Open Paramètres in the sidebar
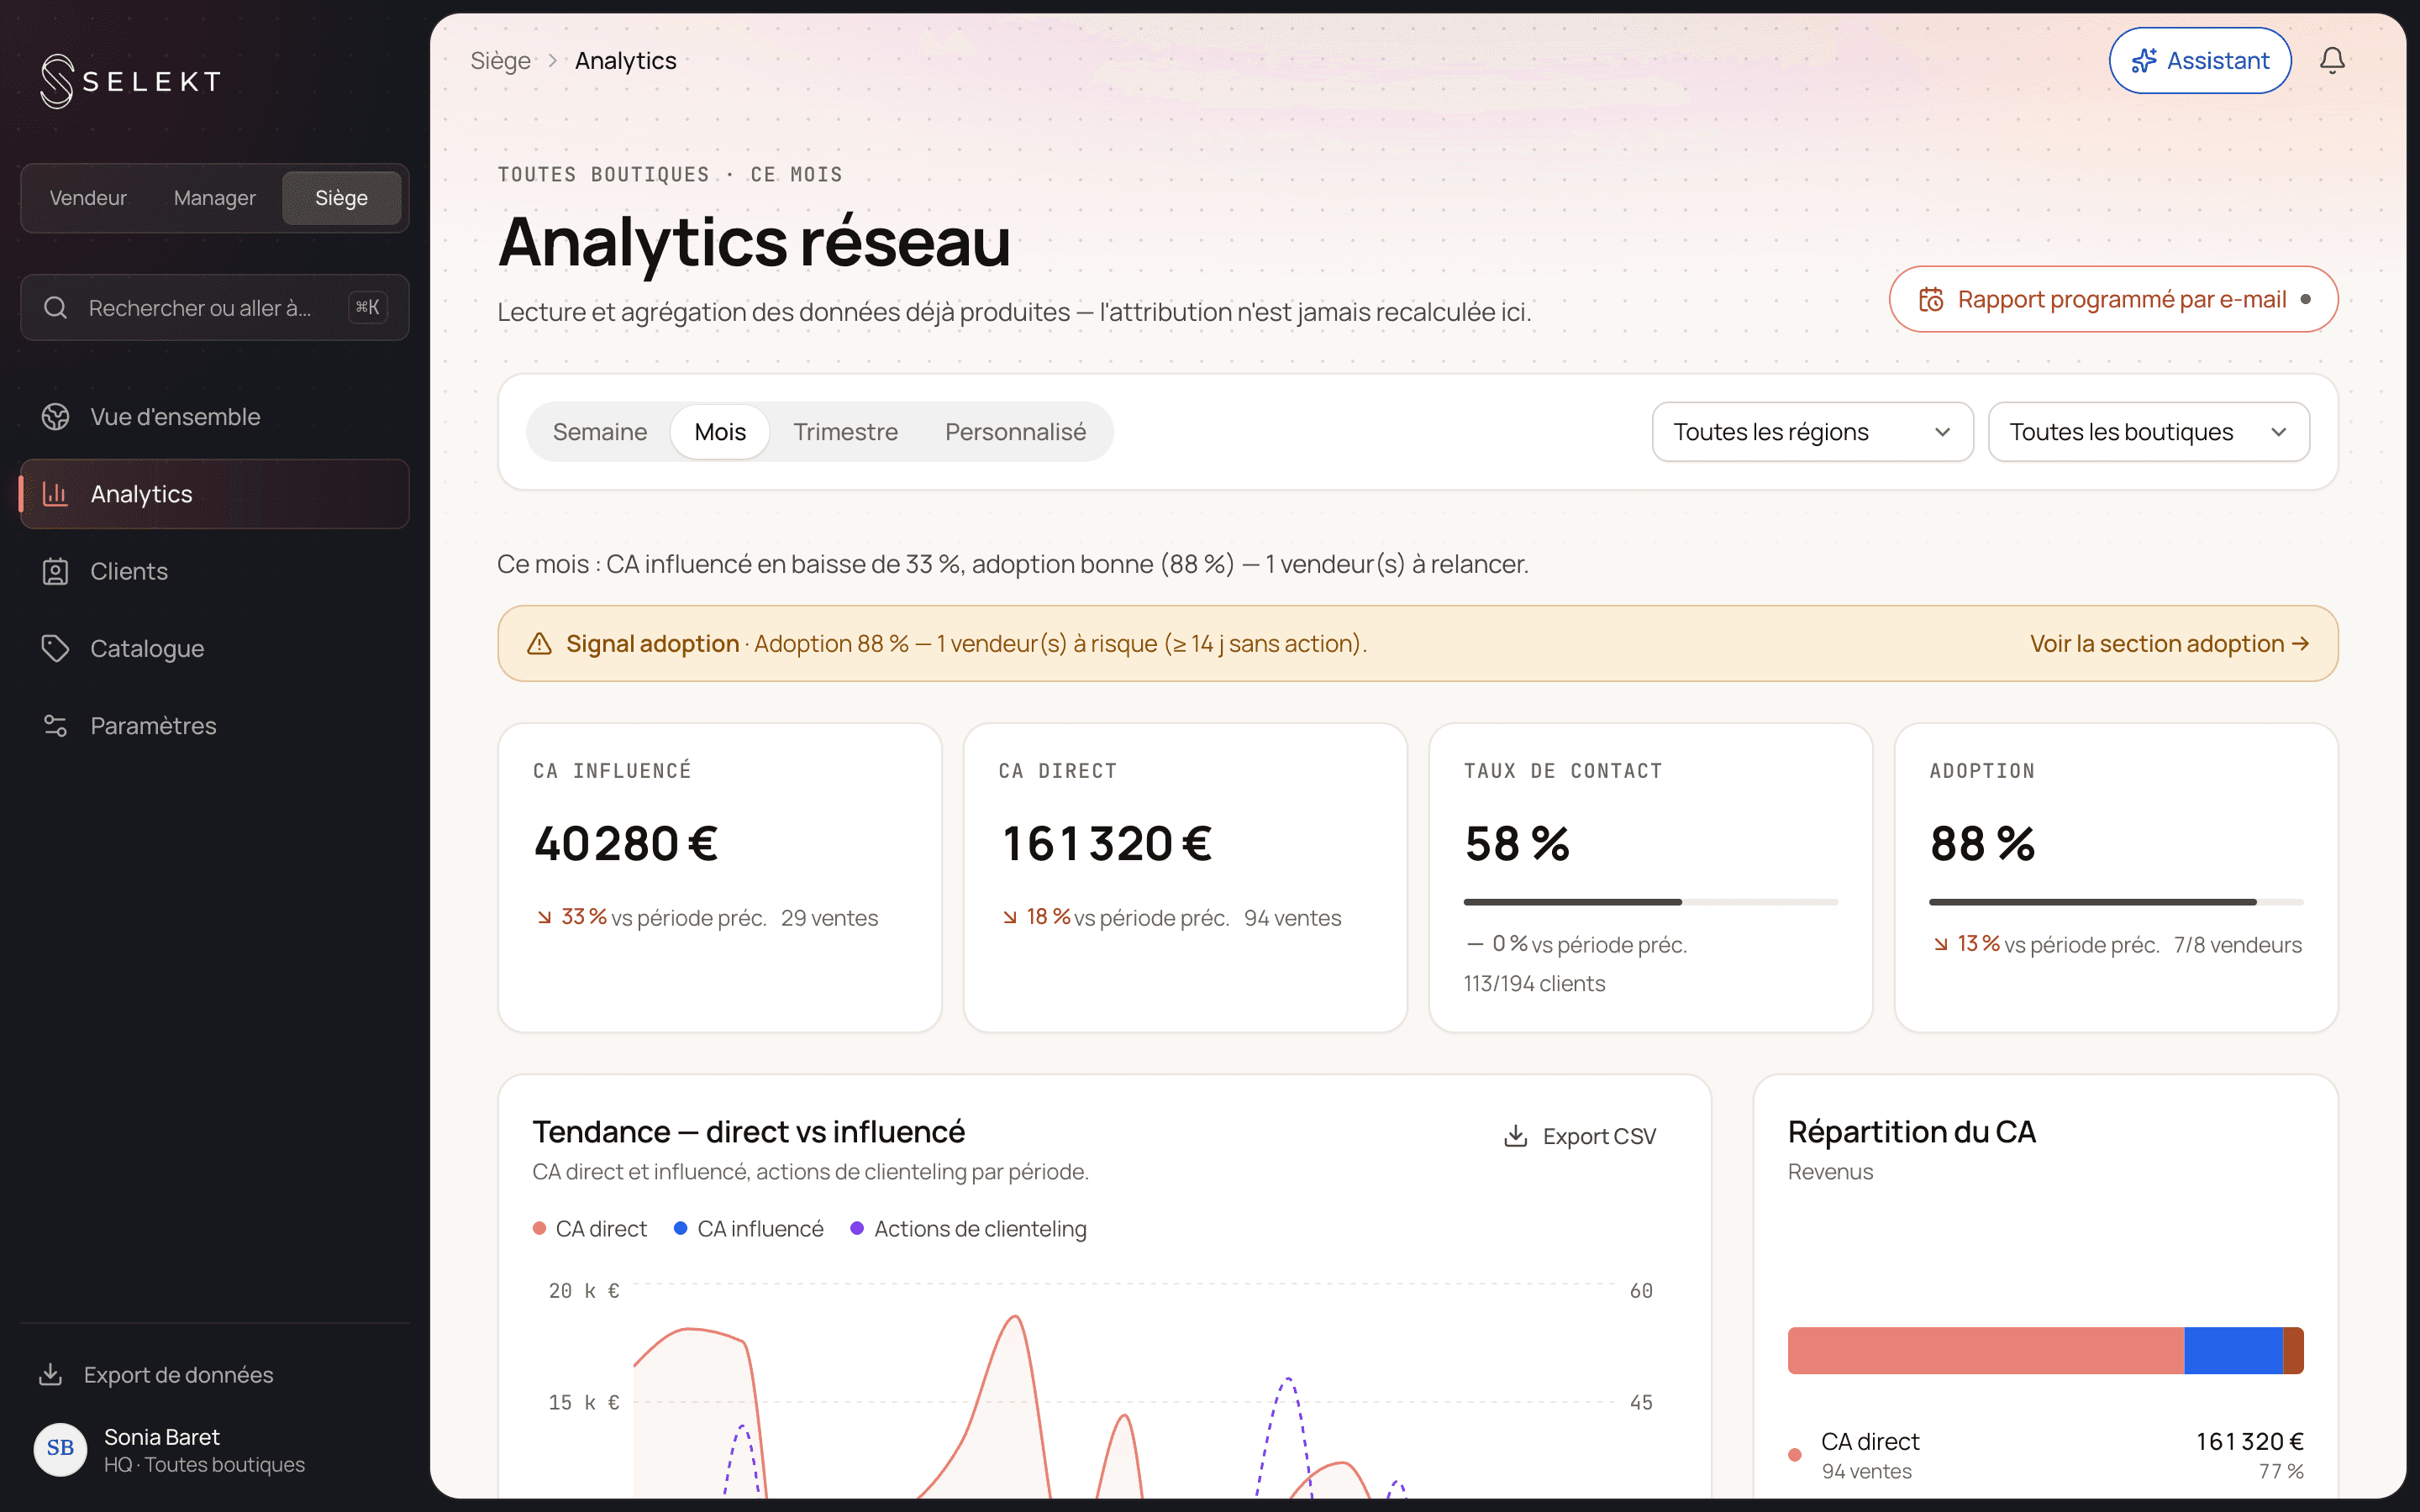2420x1512 pixels. coord(214,726)
